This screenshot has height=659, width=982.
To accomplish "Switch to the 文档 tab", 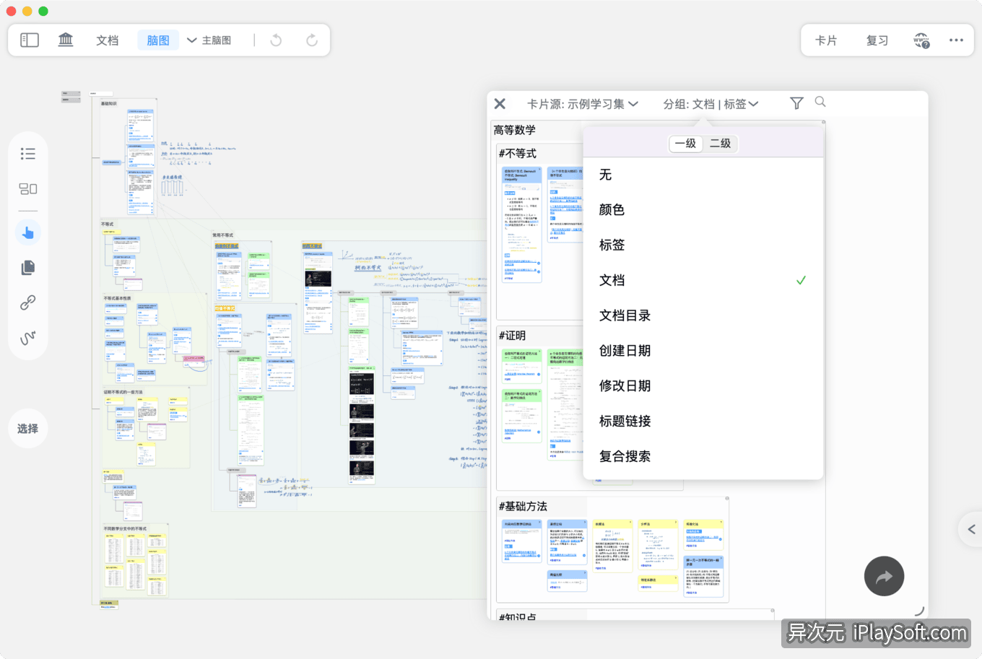I will (x=107, y=40).
